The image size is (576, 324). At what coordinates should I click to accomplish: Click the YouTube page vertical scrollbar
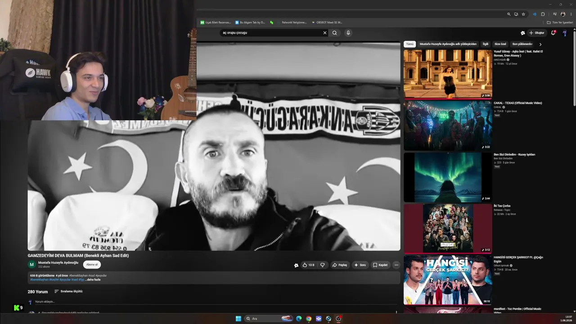[574, 67]
